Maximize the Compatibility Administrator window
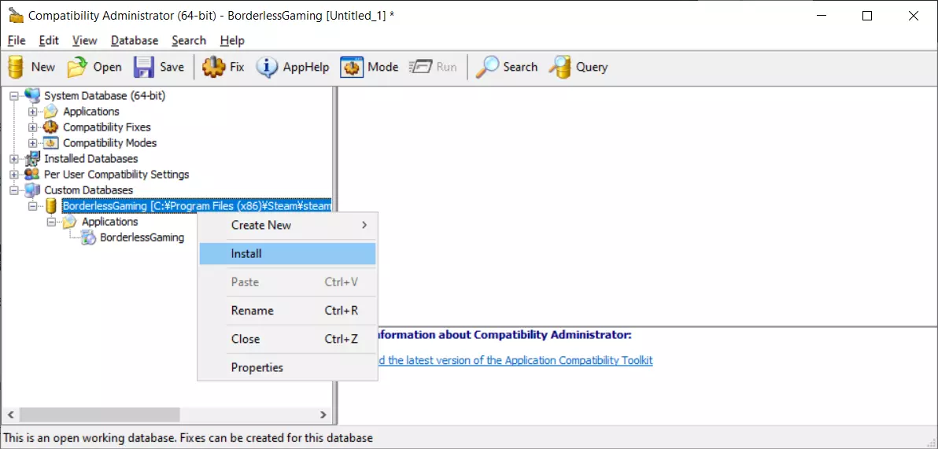Screen dimensions: 938x449 (x=867, y=17)
